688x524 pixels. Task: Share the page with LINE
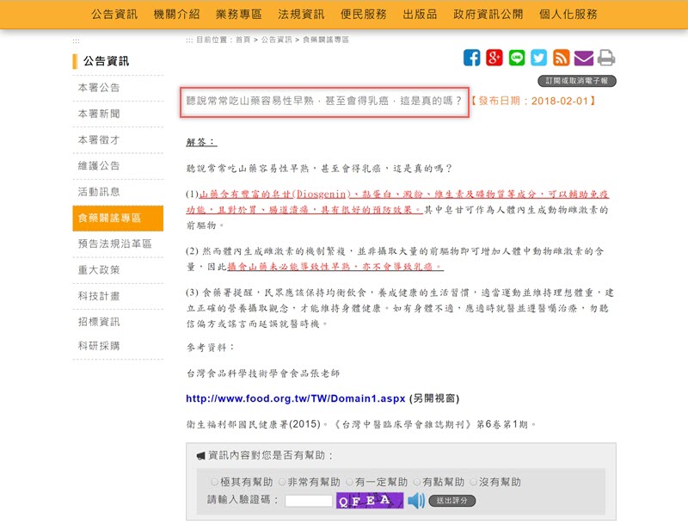click(517, 58)
